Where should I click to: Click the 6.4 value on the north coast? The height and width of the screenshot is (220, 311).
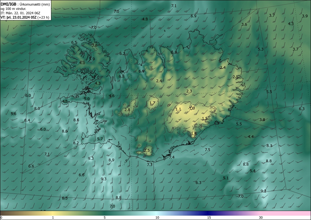tap(174, 52)
